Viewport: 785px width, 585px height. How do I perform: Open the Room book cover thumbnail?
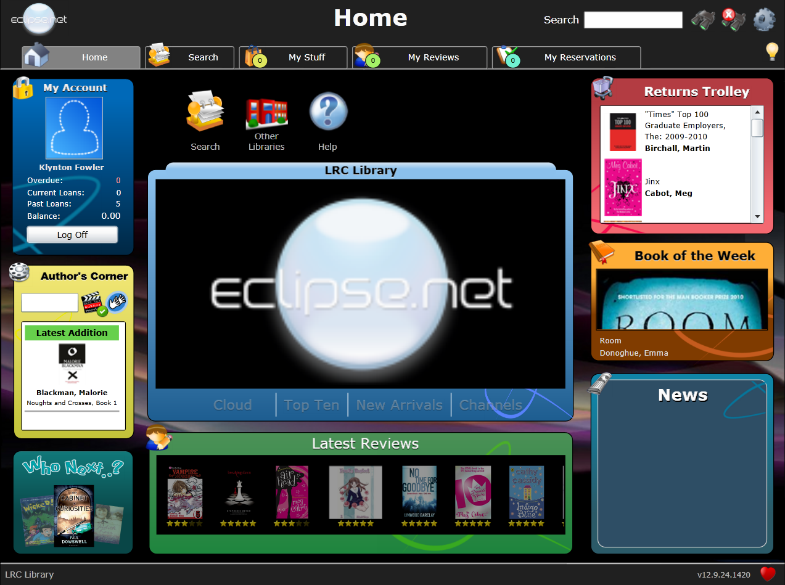tap(682, 300)
